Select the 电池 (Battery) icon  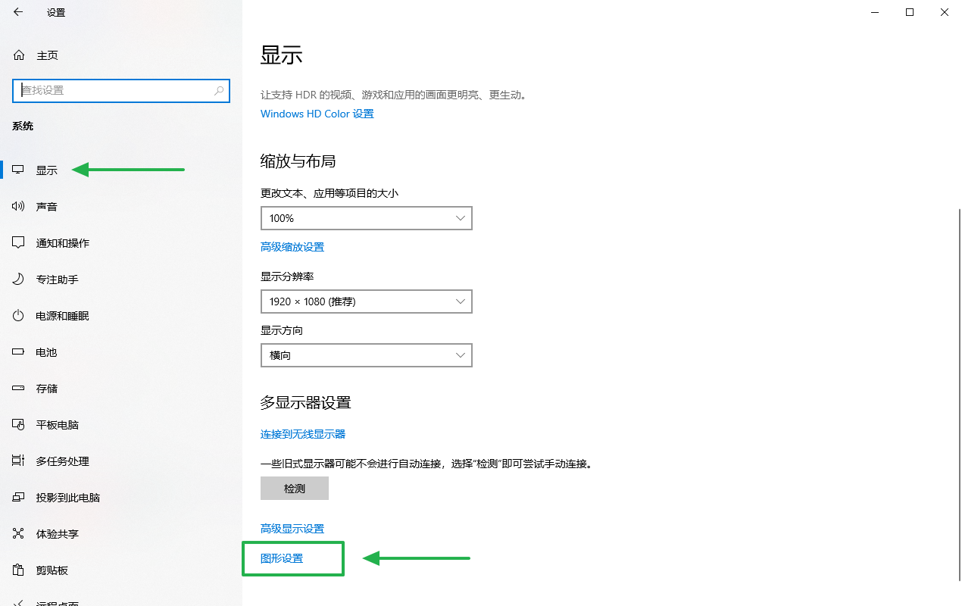pyautogui.click(x=17, y=351)
